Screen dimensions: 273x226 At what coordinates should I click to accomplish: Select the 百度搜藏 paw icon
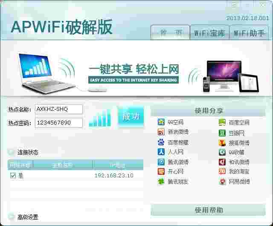(x=161, y=142)
